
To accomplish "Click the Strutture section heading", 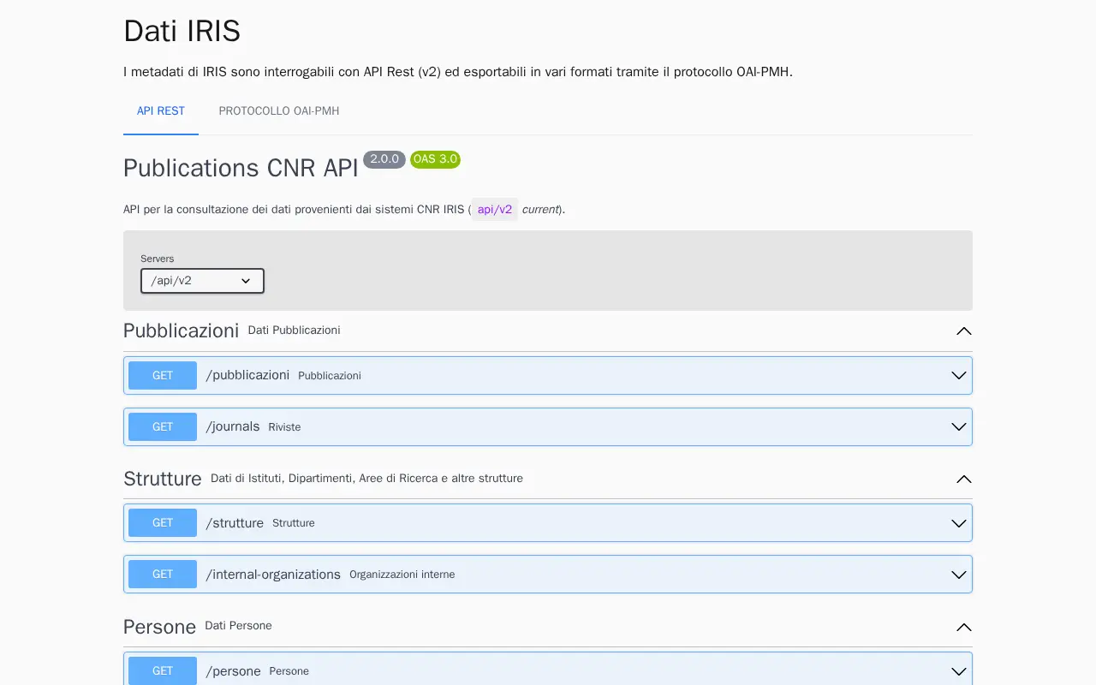I will click(163, 479).
